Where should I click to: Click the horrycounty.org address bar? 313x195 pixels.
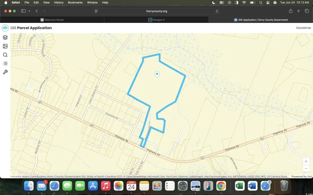coord(156,11)
